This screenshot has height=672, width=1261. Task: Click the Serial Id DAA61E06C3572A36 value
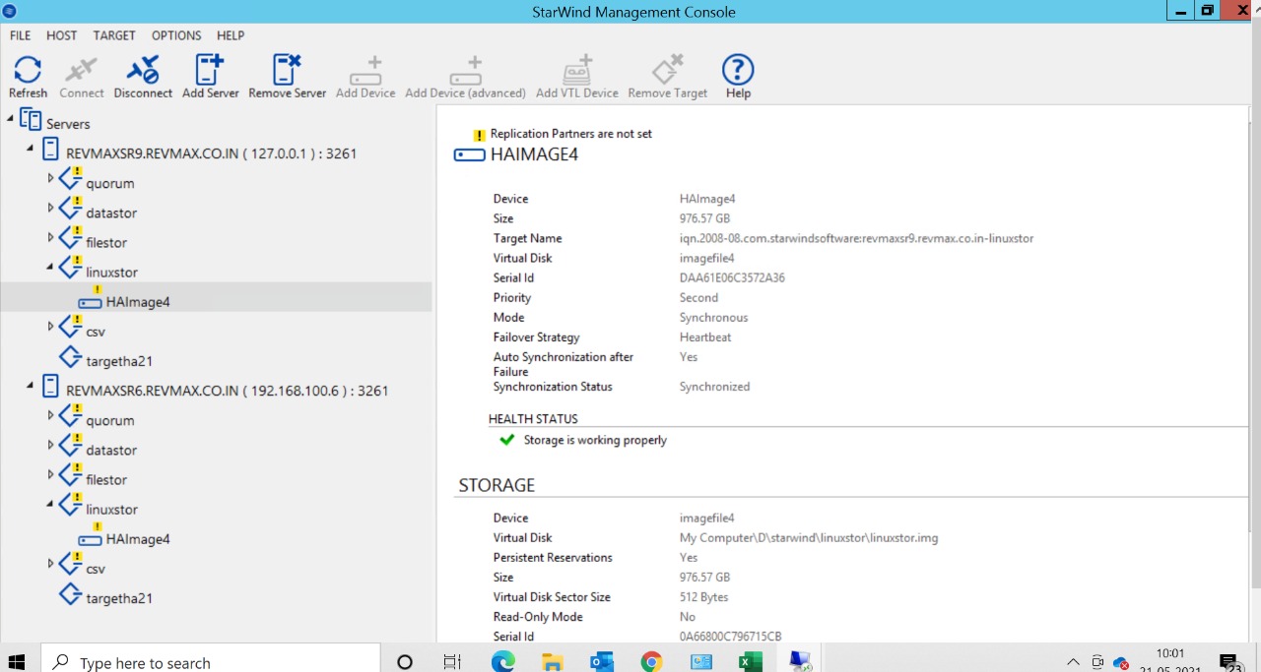tap(732, 277)
